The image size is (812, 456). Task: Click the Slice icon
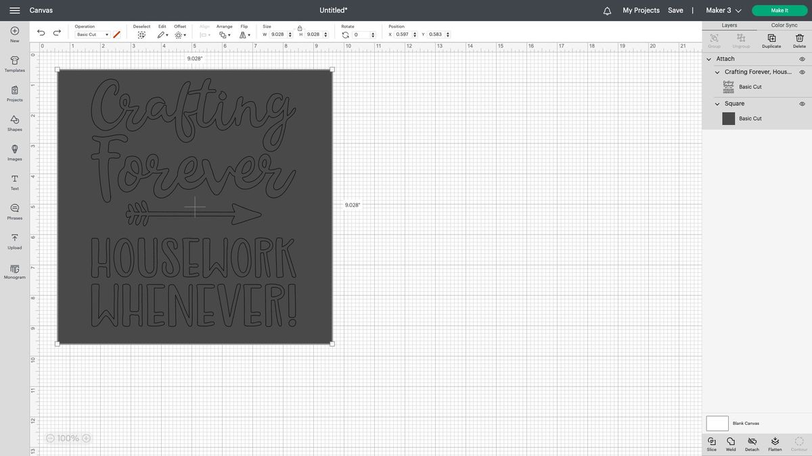711,442
